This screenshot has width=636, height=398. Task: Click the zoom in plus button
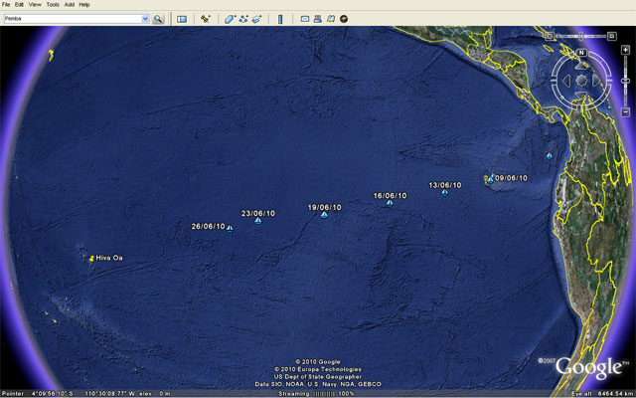[x=625, y=50]
